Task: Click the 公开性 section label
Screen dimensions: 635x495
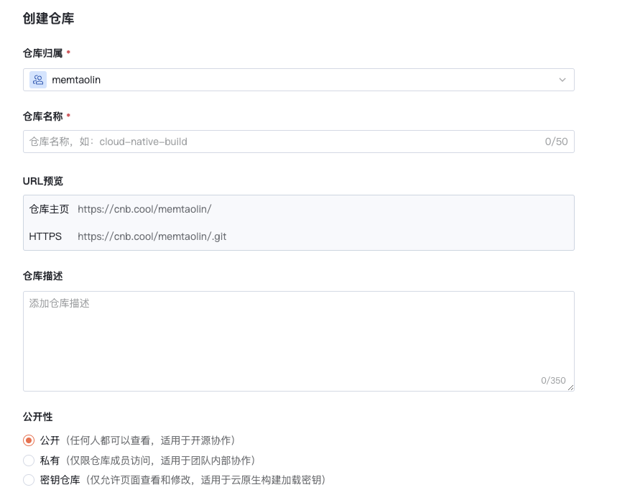Action: (37, 417)
